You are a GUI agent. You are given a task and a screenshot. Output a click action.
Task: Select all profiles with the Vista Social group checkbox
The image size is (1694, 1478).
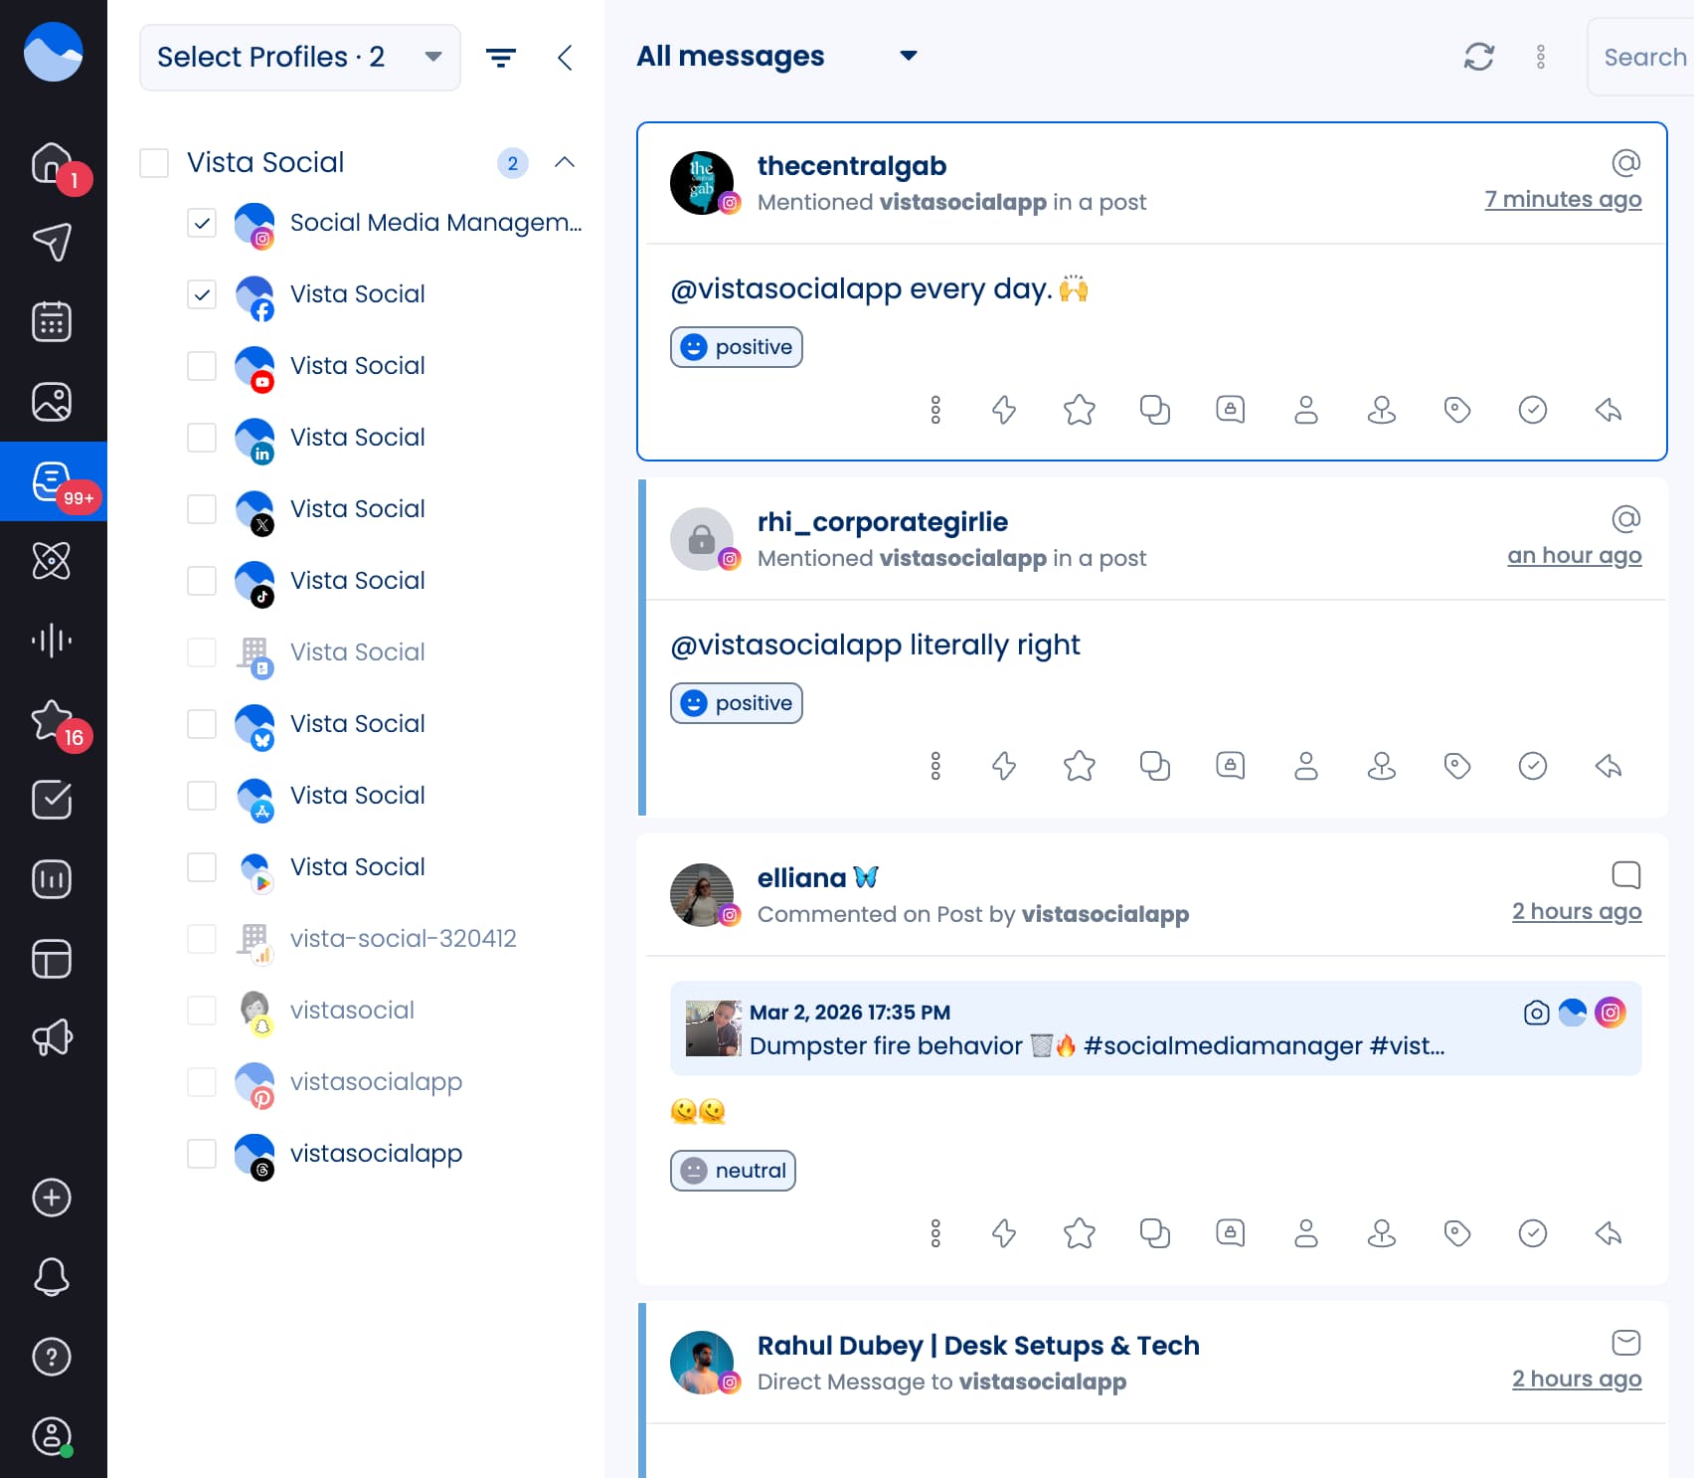point(154,162)
